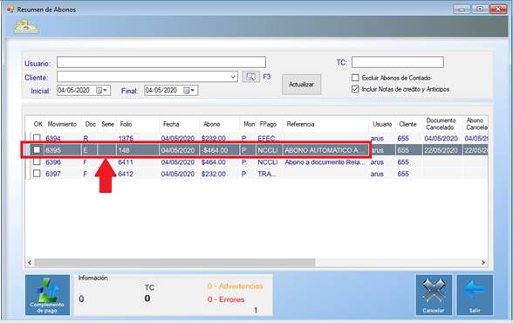Image resolution: width=513 pixels, height=323 pixels.
Task: Click ABONO AUTOMATICO reference cell
Action: 324,150
